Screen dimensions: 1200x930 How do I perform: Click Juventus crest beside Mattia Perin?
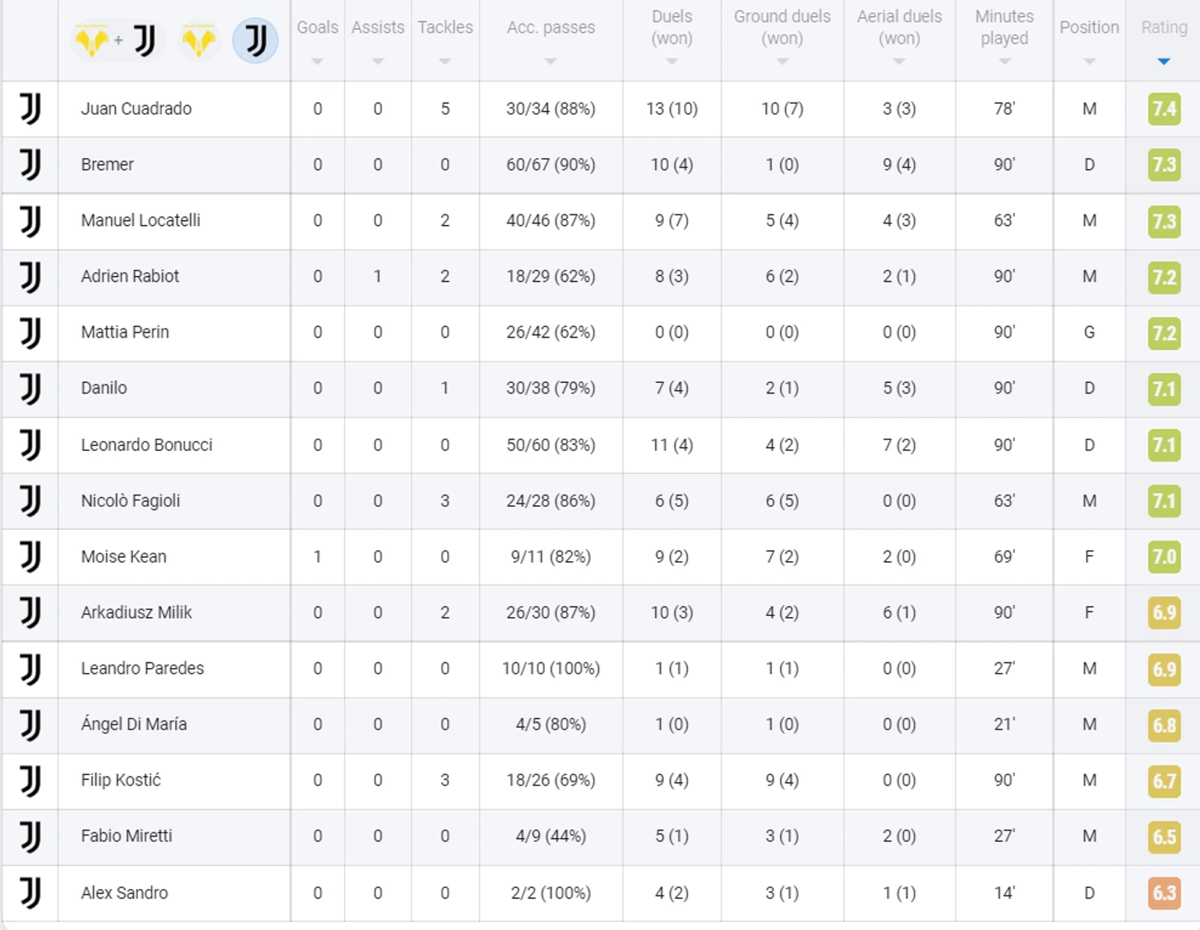[30, 332]
